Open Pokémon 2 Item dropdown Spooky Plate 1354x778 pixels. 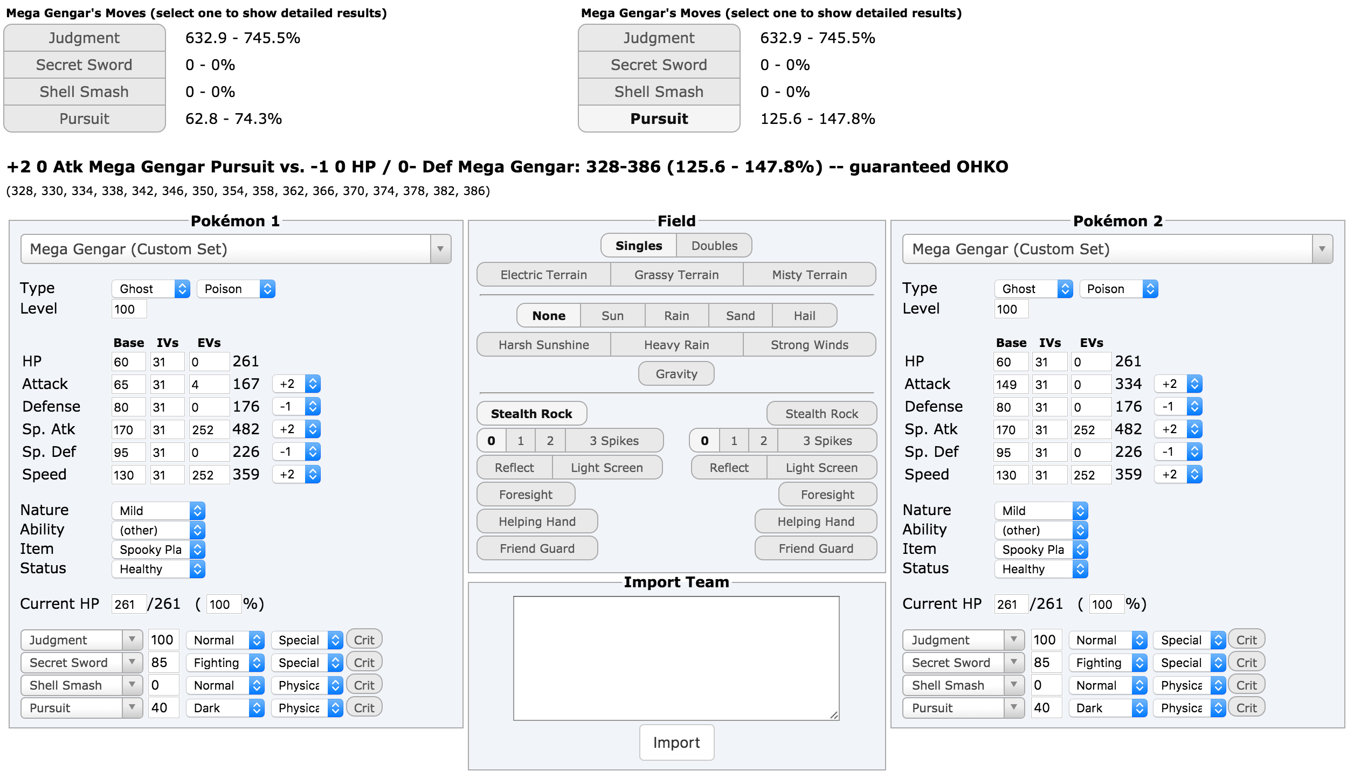click(x=1040, y=550)
